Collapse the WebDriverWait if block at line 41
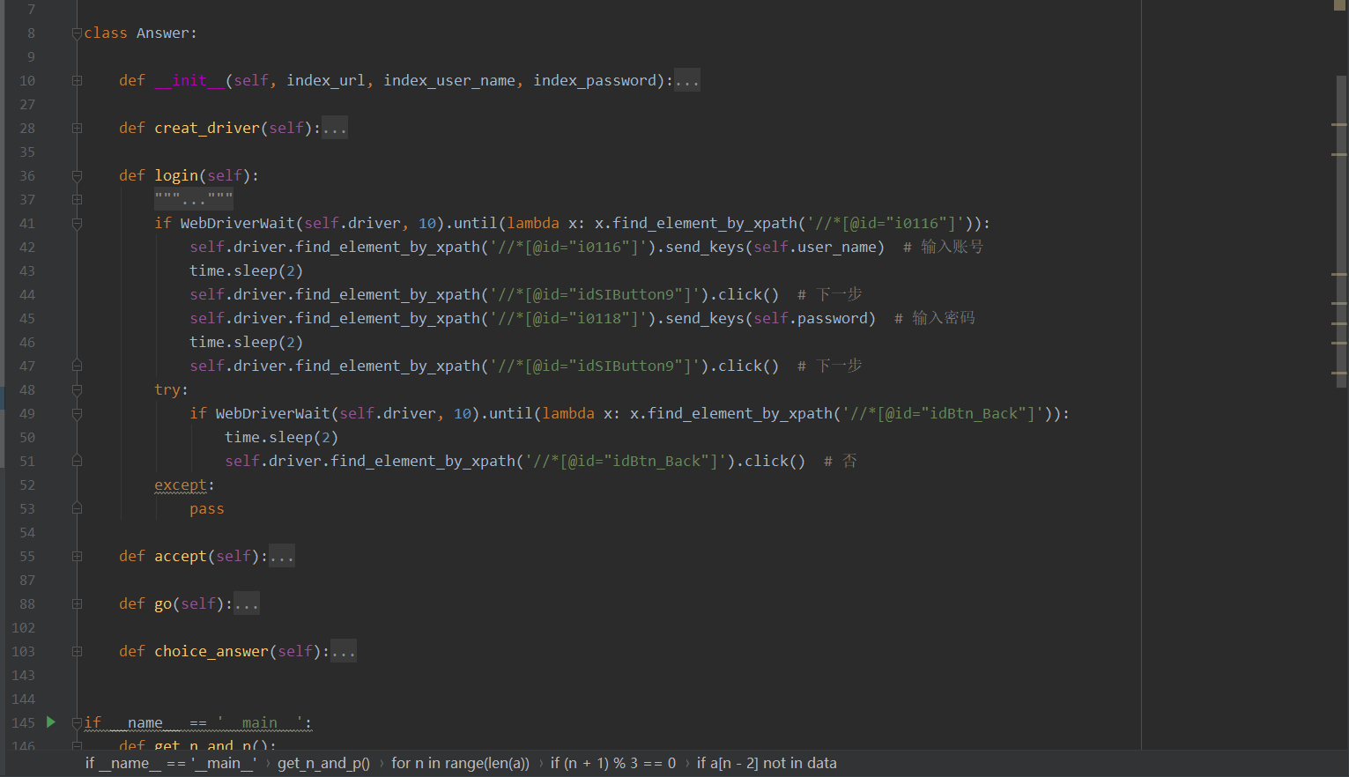This screenshot has width=1349, height=777. (x=77, y=224)
